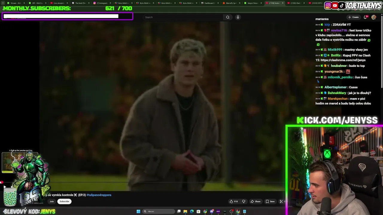Click the Create button
The width and height of the screenshot is (383, 215).
click(x=353, y=17)
